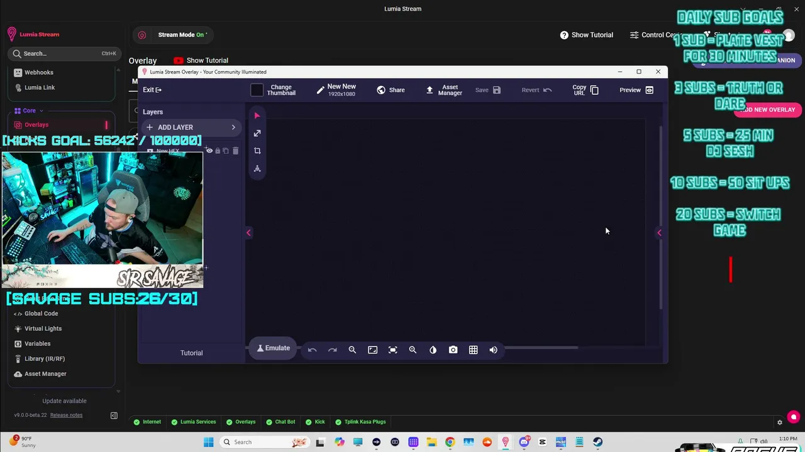Play YouTube Show Tutorial for Overlay

tap(201, 60)
